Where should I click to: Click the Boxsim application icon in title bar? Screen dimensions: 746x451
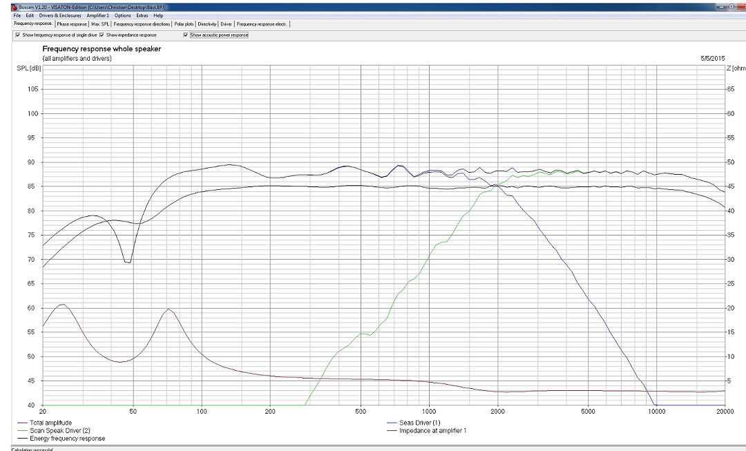(15, 8)
